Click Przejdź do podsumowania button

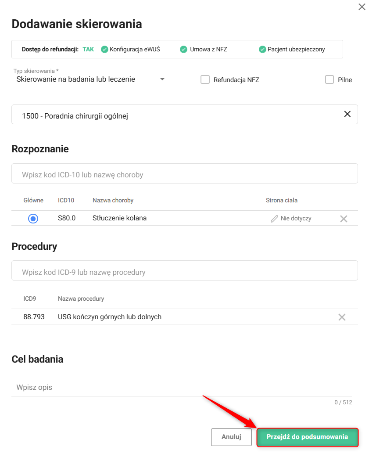pyautogui.click(x=307, y=437)
